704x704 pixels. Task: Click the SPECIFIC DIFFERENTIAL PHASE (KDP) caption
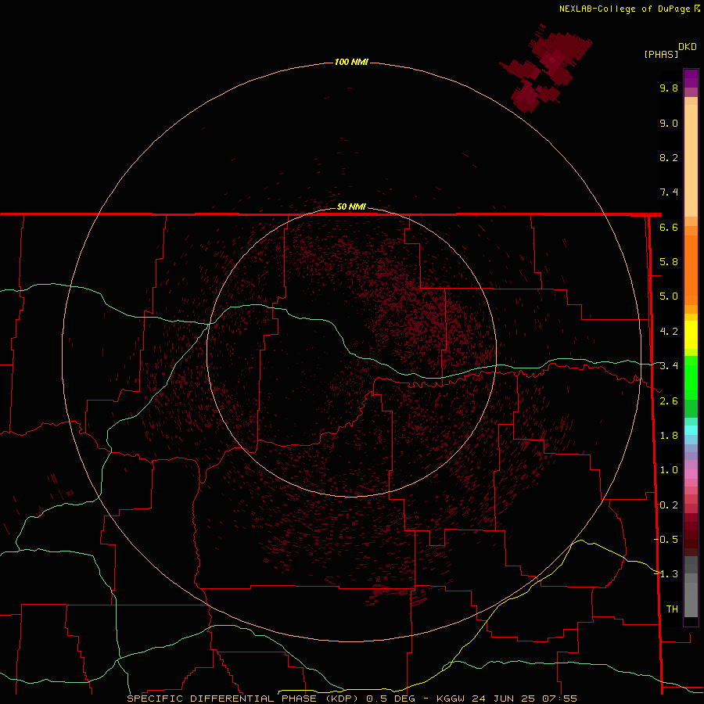(242, 699)
